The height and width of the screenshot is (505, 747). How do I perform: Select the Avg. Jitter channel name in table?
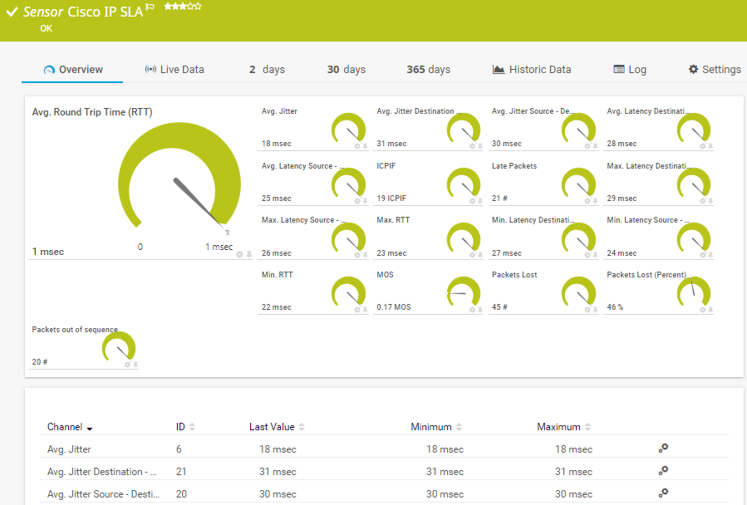pos(69,449)
